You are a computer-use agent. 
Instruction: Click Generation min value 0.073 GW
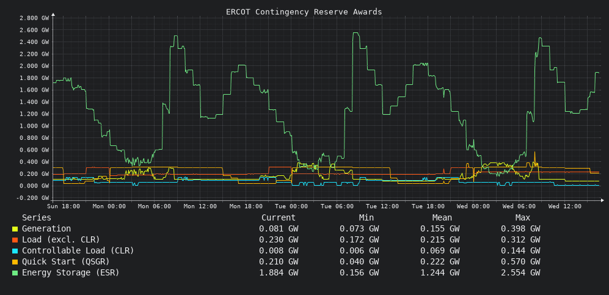tap(359, 229)
